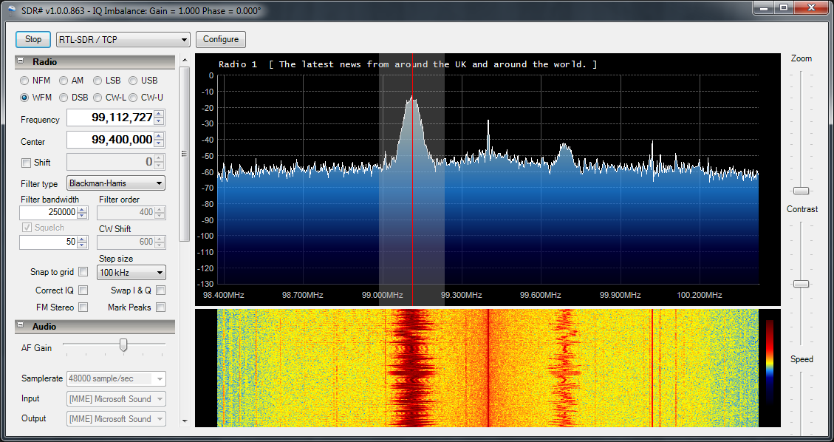Select CW-L demodulation mode

tap(109, 98)
